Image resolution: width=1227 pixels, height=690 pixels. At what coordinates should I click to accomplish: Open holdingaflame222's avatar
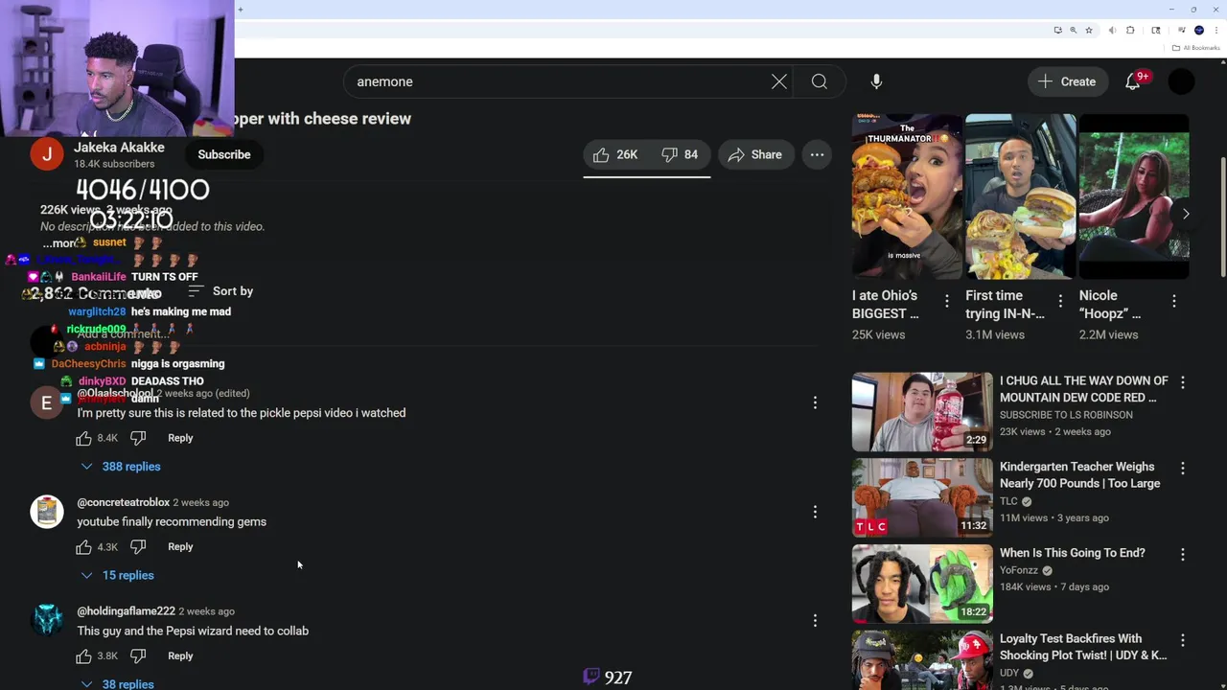pos(47,621)
